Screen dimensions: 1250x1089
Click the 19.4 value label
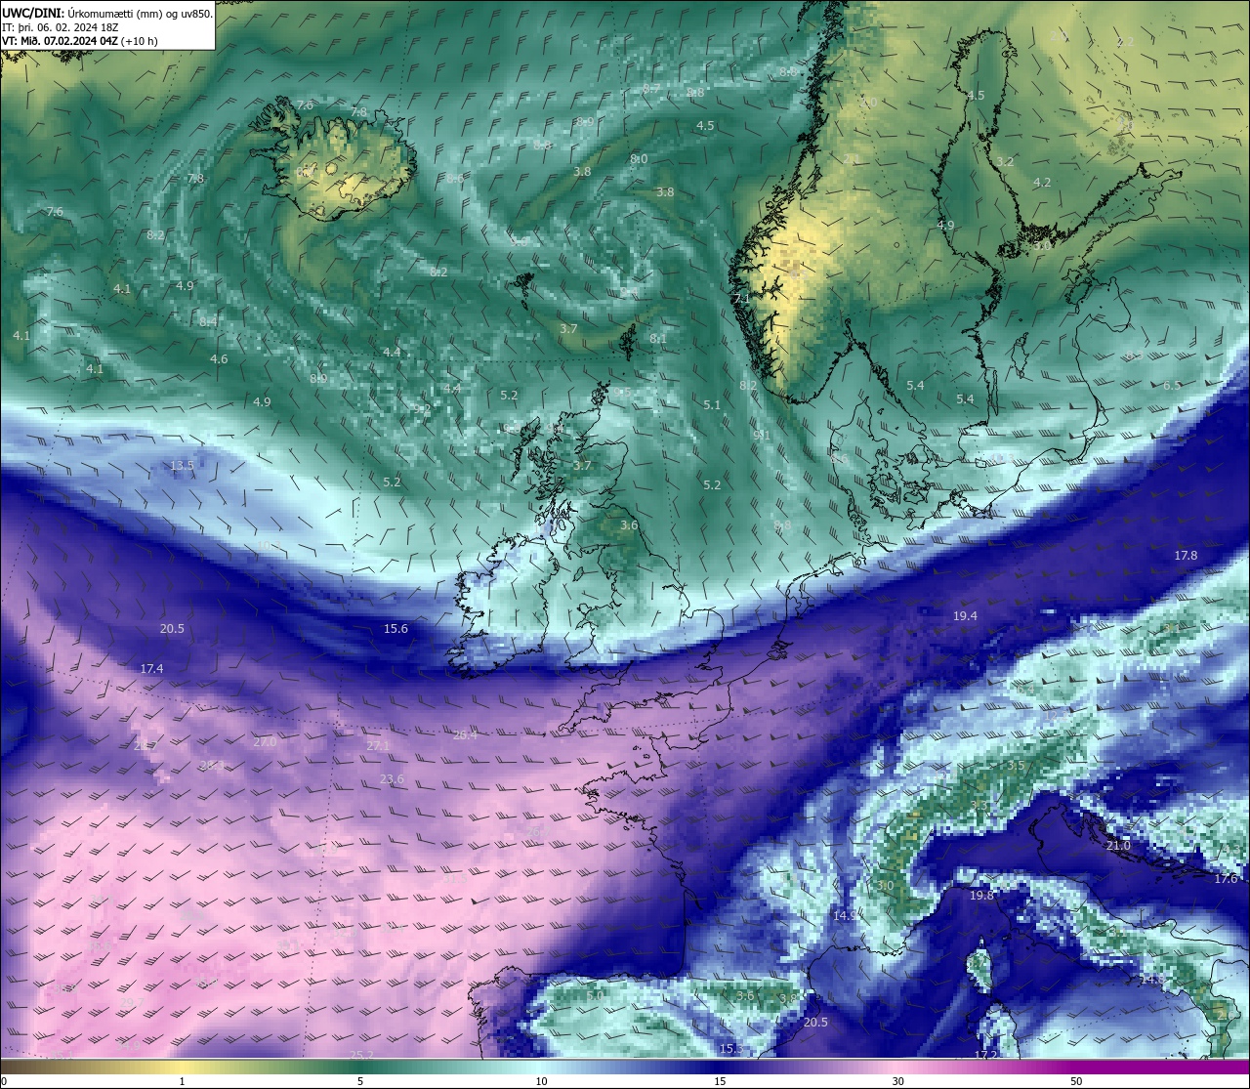[x=965, y=615]
